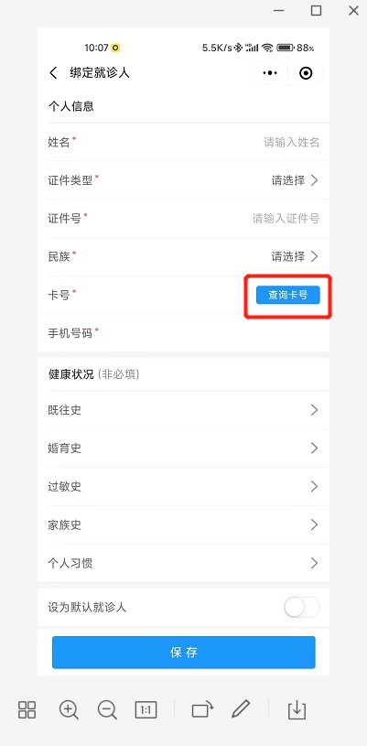Toggle the 设为默认就诊人 switch
This screenshot has height=746, width=367.
click(302, 607)
